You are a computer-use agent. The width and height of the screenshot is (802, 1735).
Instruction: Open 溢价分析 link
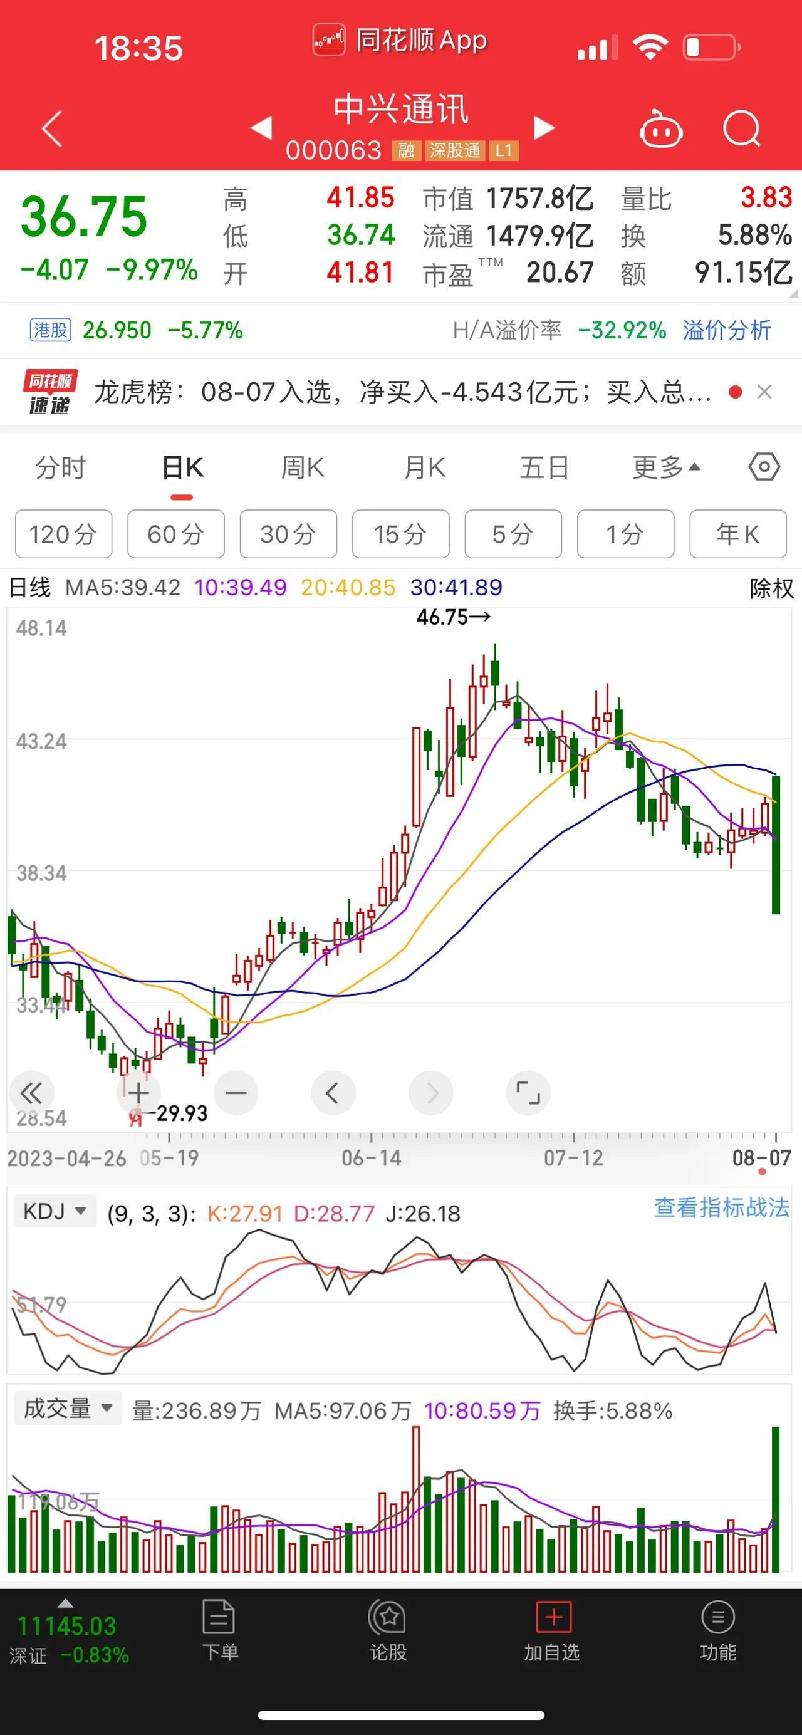(x=727, y=330)
